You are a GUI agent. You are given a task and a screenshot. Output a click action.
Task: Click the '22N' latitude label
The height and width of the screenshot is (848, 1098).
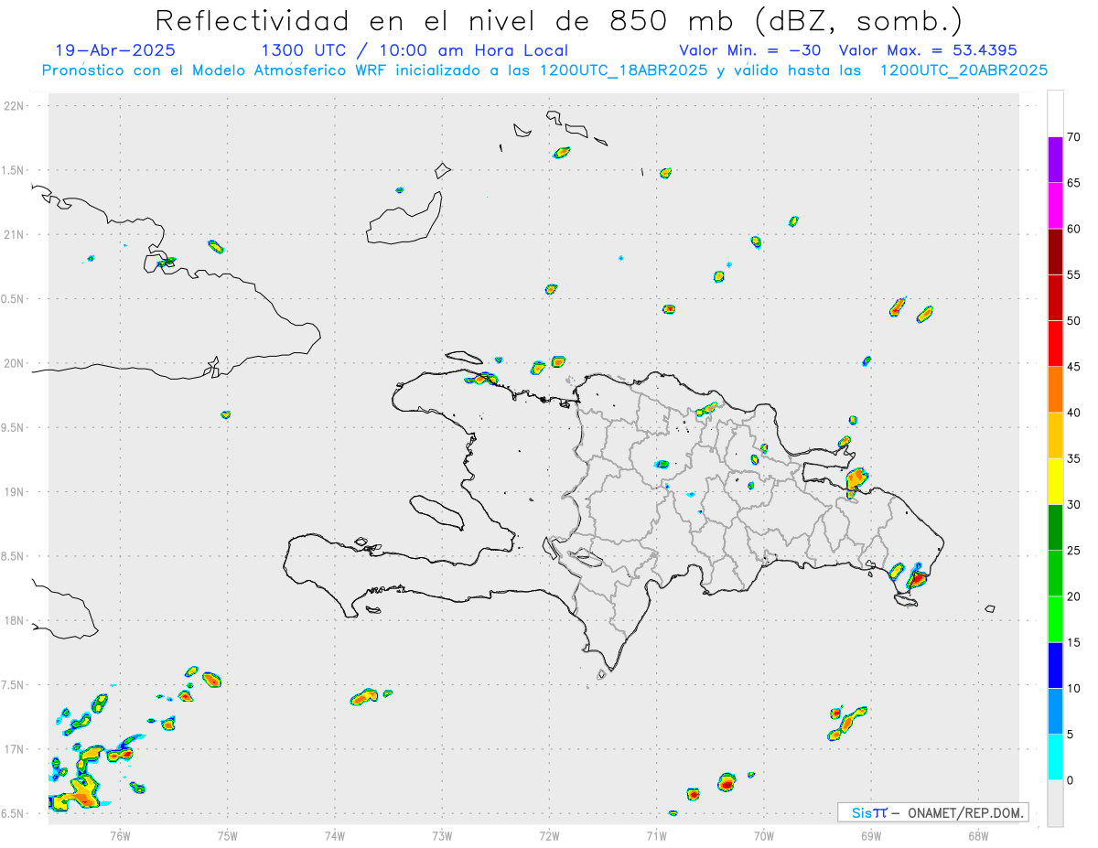(16, 106)
